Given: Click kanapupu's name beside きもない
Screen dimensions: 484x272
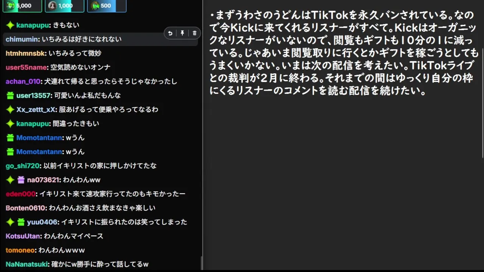Looking at the screenshot, I should click(x=33, y=25).
